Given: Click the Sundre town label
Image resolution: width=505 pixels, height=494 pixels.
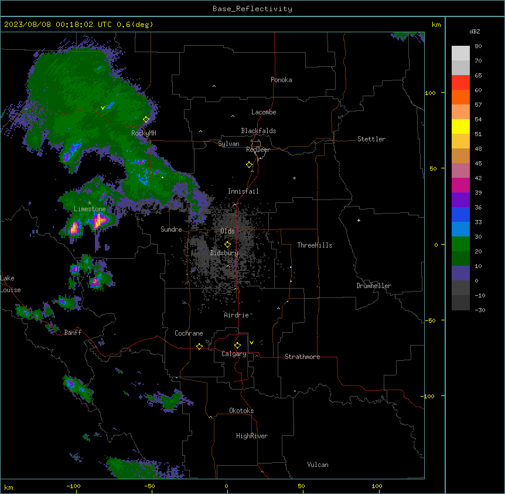Looking at the screenshot, I should click(171, 229).
